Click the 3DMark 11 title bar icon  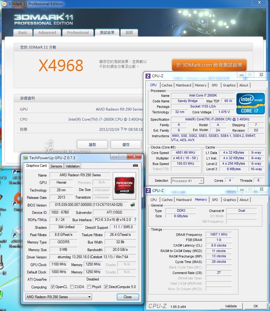(4, 4)
